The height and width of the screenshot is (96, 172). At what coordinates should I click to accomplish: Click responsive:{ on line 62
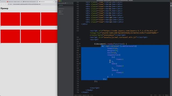pyautogui.click(x=114, y=55)
